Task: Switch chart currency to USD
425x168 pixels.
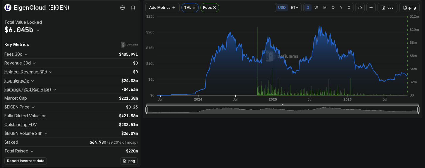Action: pos(282,8)
